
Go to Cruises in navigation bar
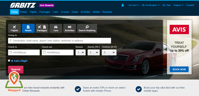point(65,12)
